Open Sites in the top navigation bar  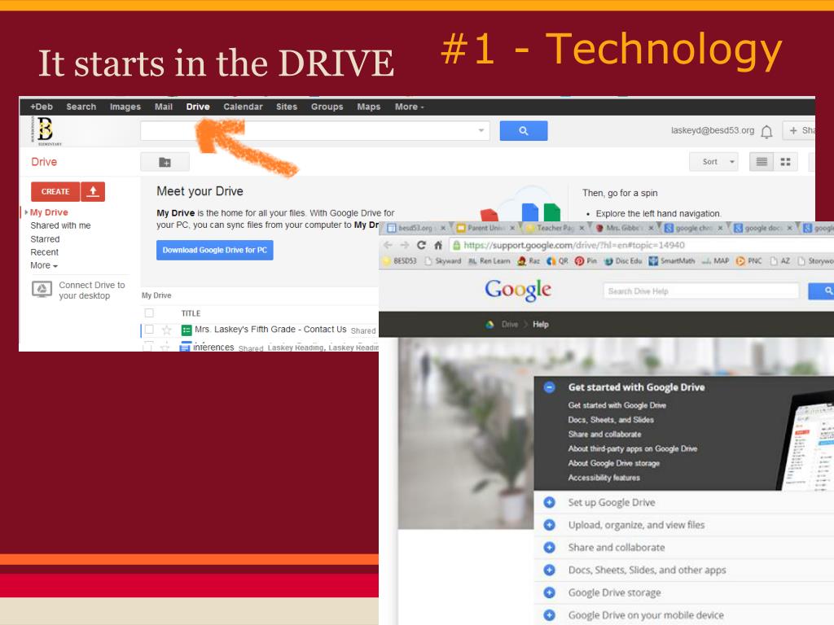coord(287,107)
